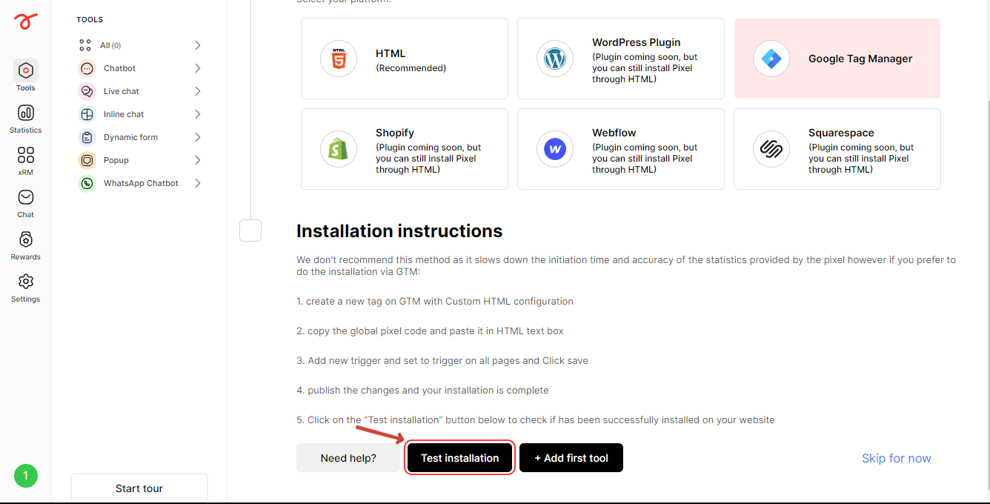This screenshot has height=504, width=990.
Task: Expand the Live chat row chevron
Action: (198, 91)
